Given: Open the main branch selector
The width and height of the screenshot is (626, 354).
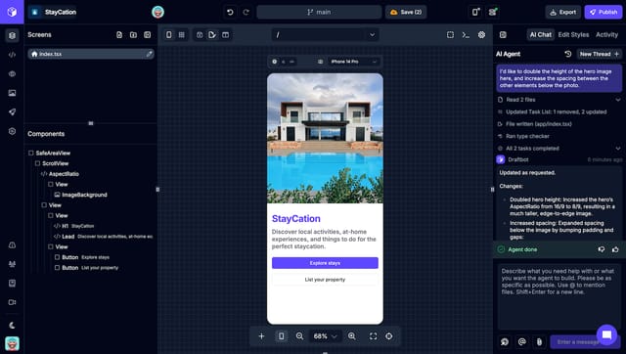Looking at the screenshot, I should click(x=319, y=12).
